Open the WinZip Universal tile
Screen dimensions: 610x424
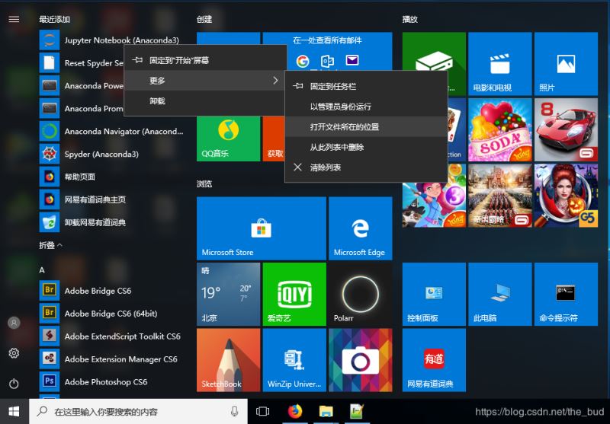point(294,360)
